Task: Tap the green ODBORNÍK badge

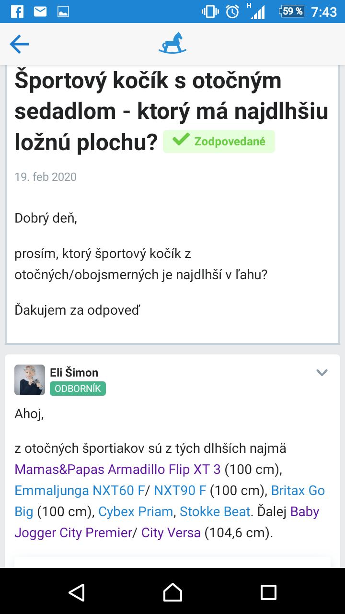Action: coord(78,389)
